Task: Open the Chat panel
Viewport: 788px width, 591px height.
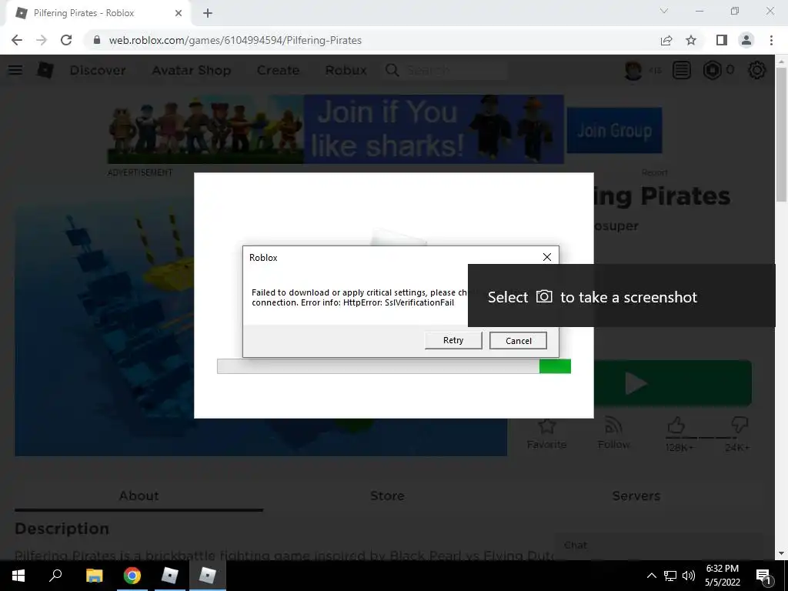Action: coord(659,546)
